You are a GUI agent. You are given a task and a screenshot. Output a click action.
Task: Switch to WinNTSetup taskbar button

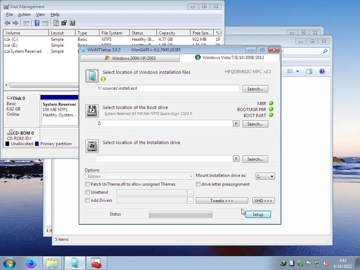75,263
